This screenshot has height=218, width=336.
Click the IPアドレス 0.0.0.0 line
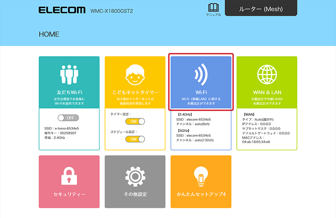[x=257, y=124]
